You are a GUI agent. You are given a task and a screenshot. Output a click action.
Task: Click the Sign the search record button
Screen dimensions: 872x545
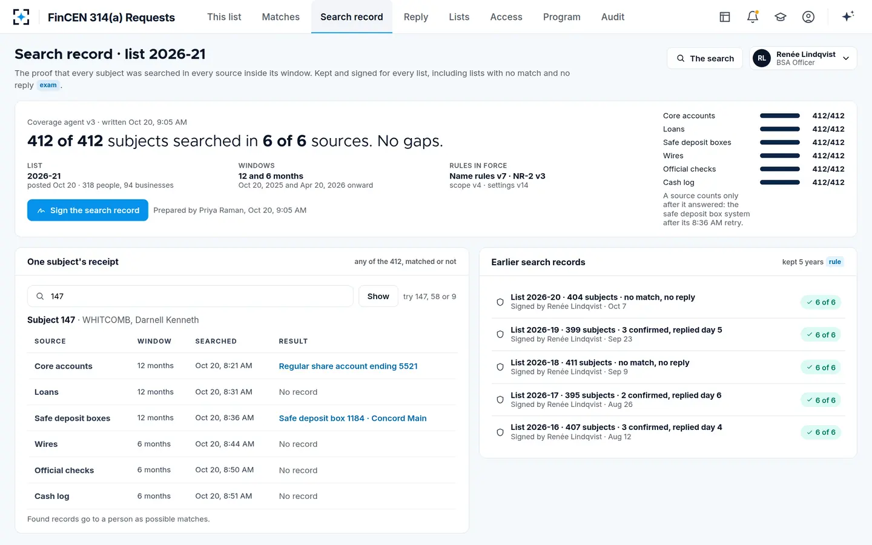coord(88,210)
